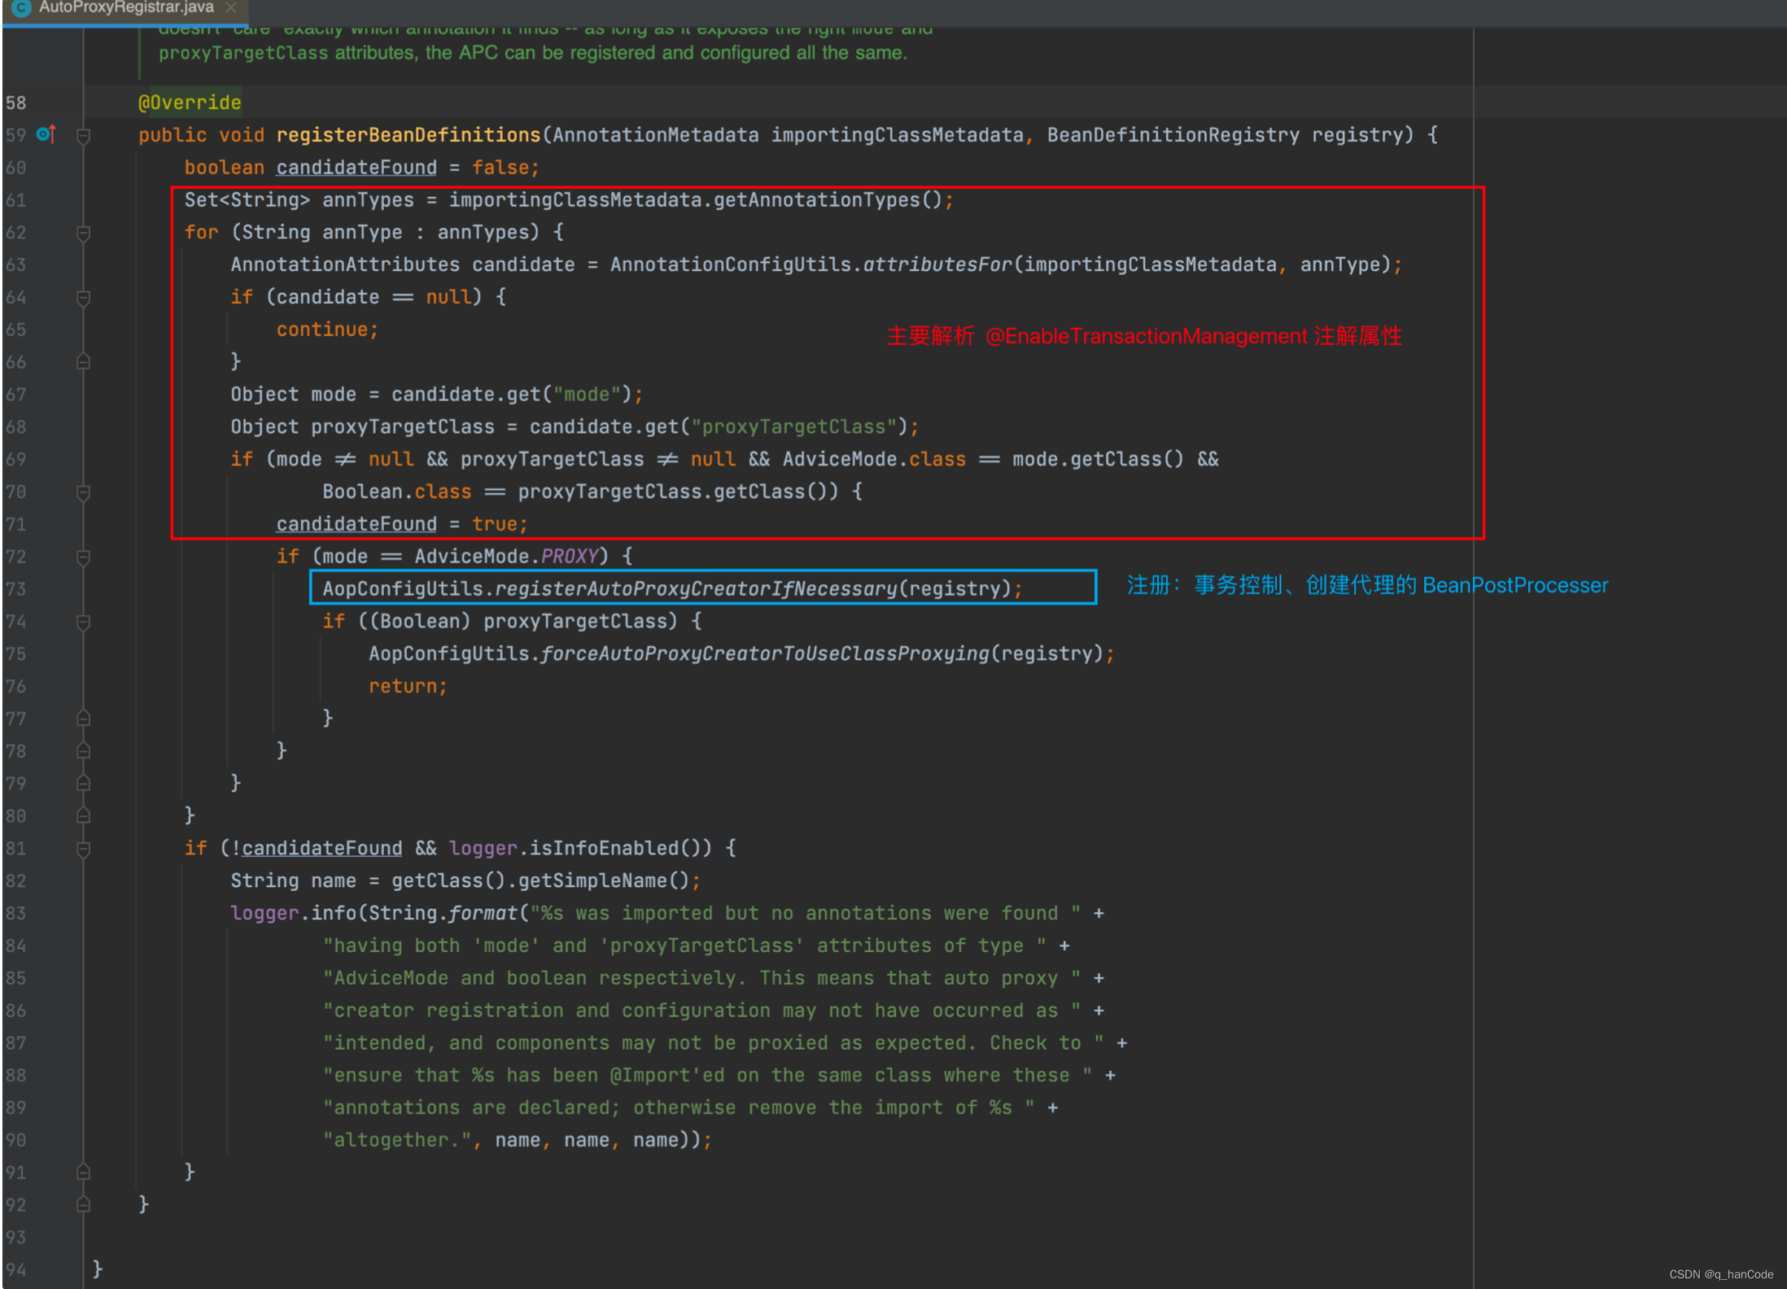1787x1289 pixels.
Task: Click the "mode" string literal on line 67
Action: [587, 395]
